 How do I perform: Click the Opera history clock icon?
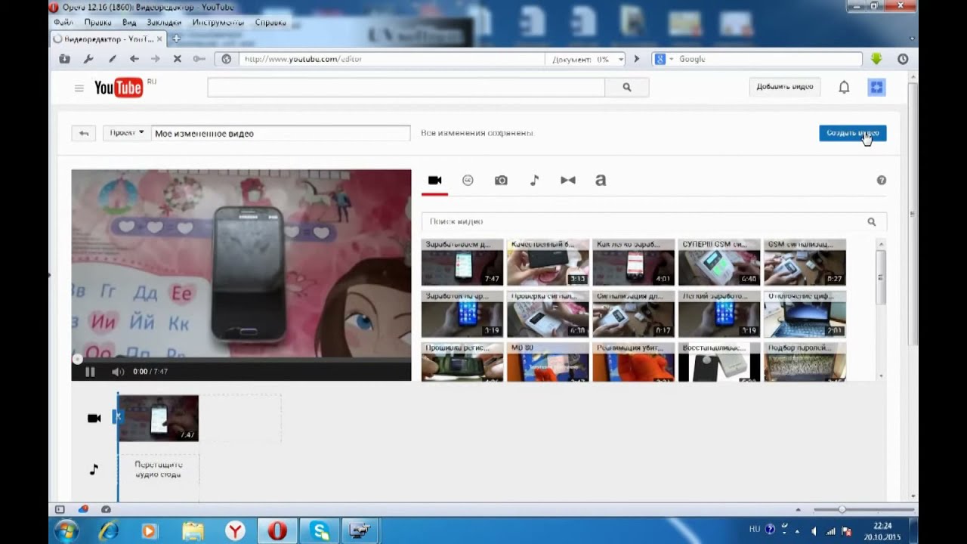(903, 59)
